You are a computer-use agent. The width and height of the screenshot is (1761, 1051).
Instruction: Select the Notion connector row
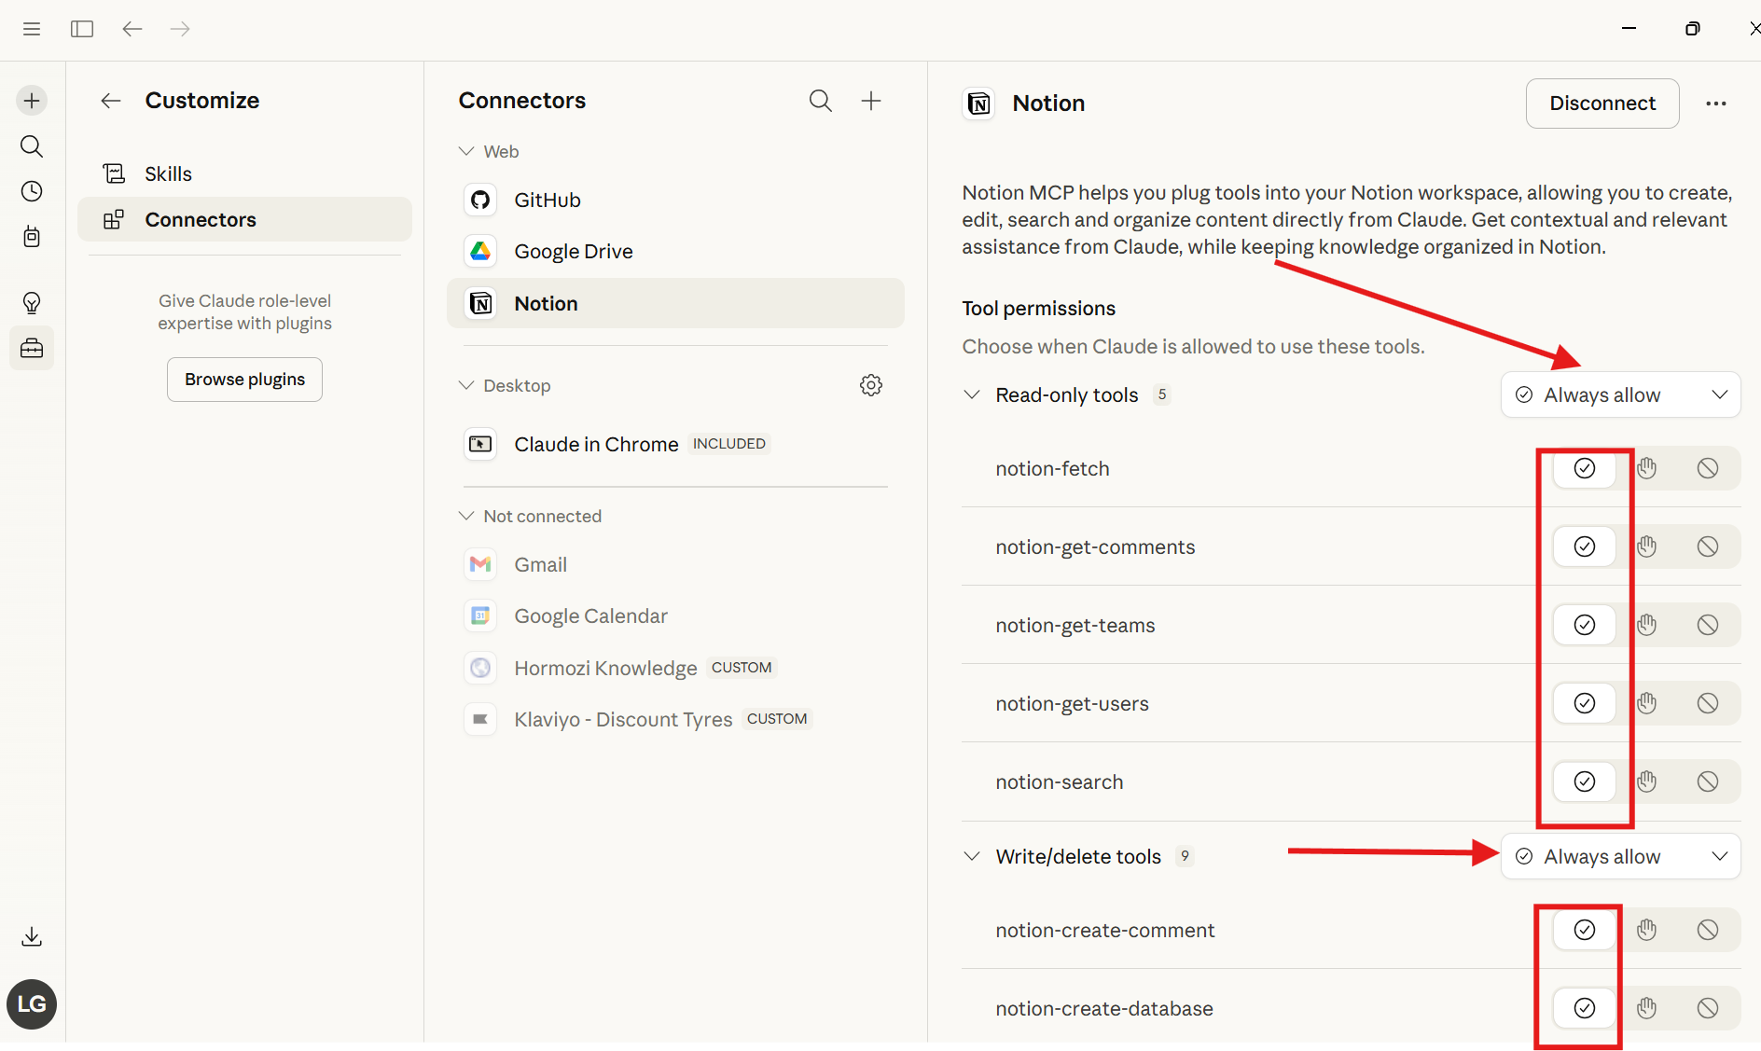point(675,303)
